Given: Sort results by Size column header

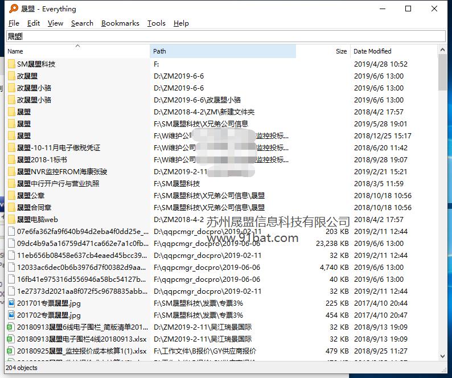Looking at the screenshot, I should point(323,51).
